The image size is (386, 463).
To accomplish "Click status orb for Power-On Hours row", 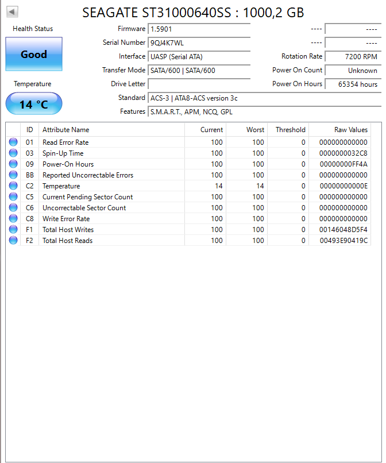I will tap(13, 164).
